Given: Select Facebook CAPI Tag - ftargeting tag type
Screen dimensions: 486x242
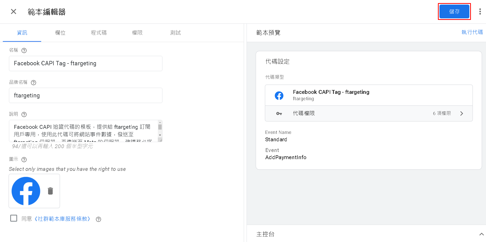Looking at the screenshot, I should coord(369,95).
